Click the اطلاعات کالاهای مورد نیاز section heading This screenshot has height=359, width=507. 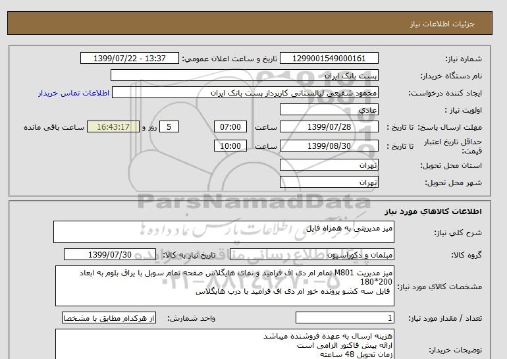click(433, 211)
